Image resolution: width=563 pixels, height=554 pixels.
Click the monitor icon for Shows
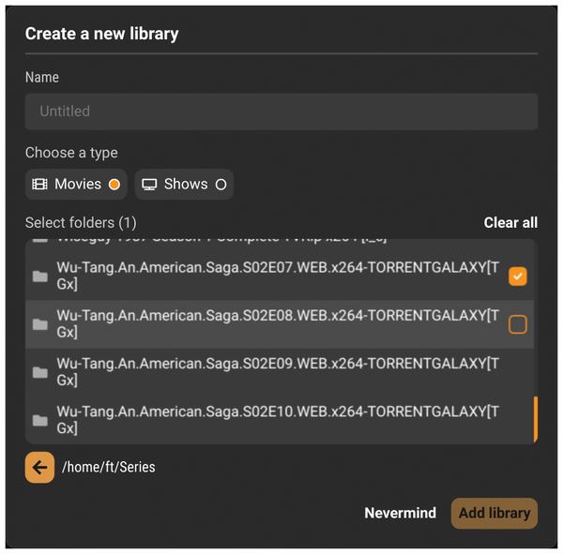(149, 185)
